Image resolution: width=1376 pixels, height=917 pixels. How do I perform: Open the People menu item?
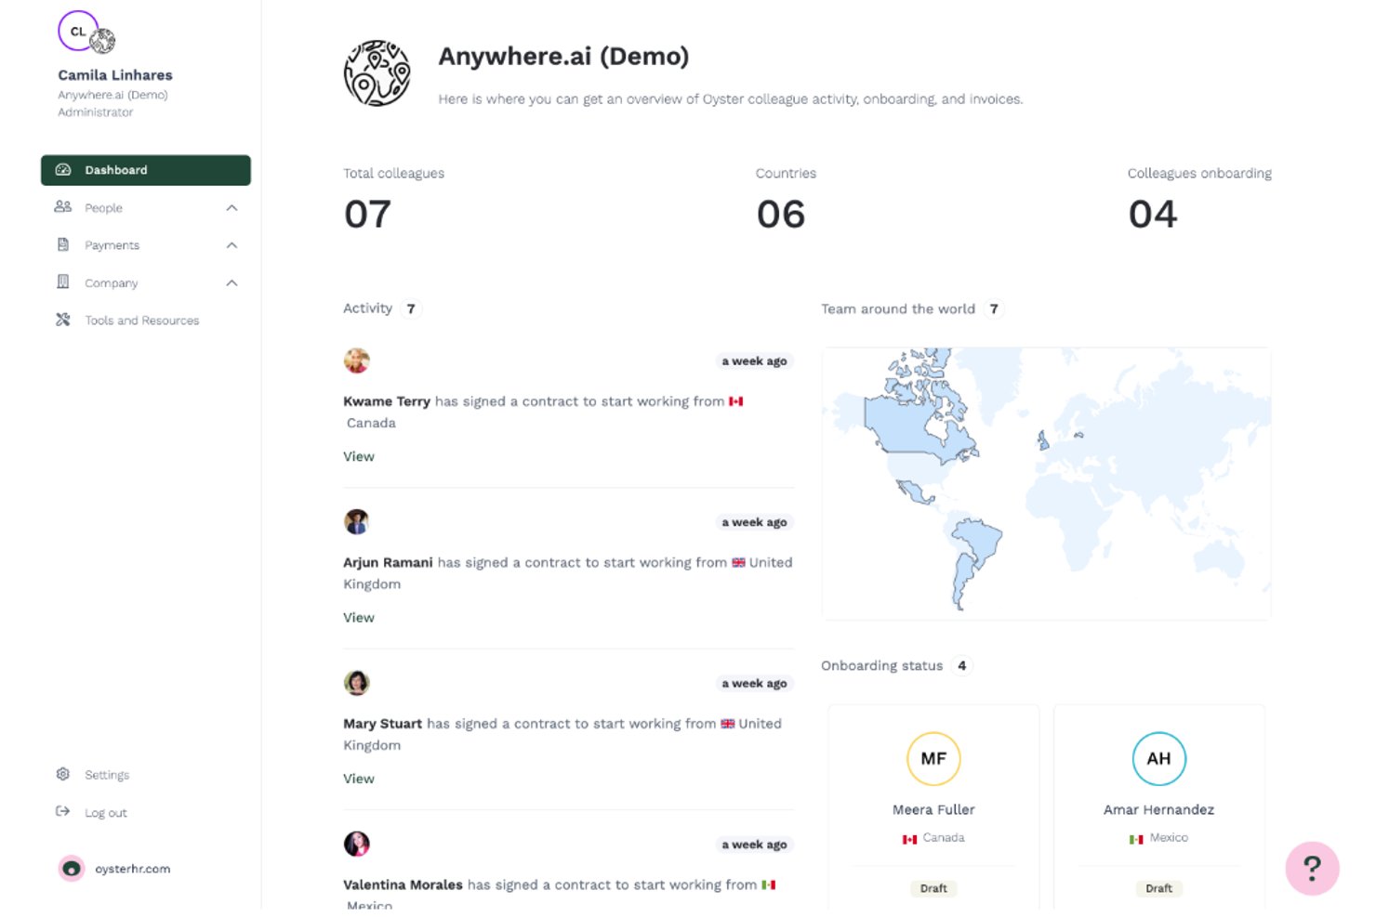click(x=146, y=208)
